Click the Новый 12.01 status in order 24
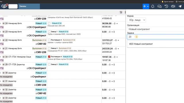 41,23
